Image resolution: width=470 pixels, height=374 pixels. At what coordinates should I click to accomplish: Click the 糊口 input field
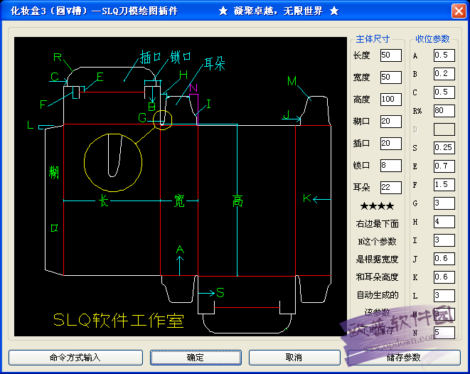pos(391,122)
